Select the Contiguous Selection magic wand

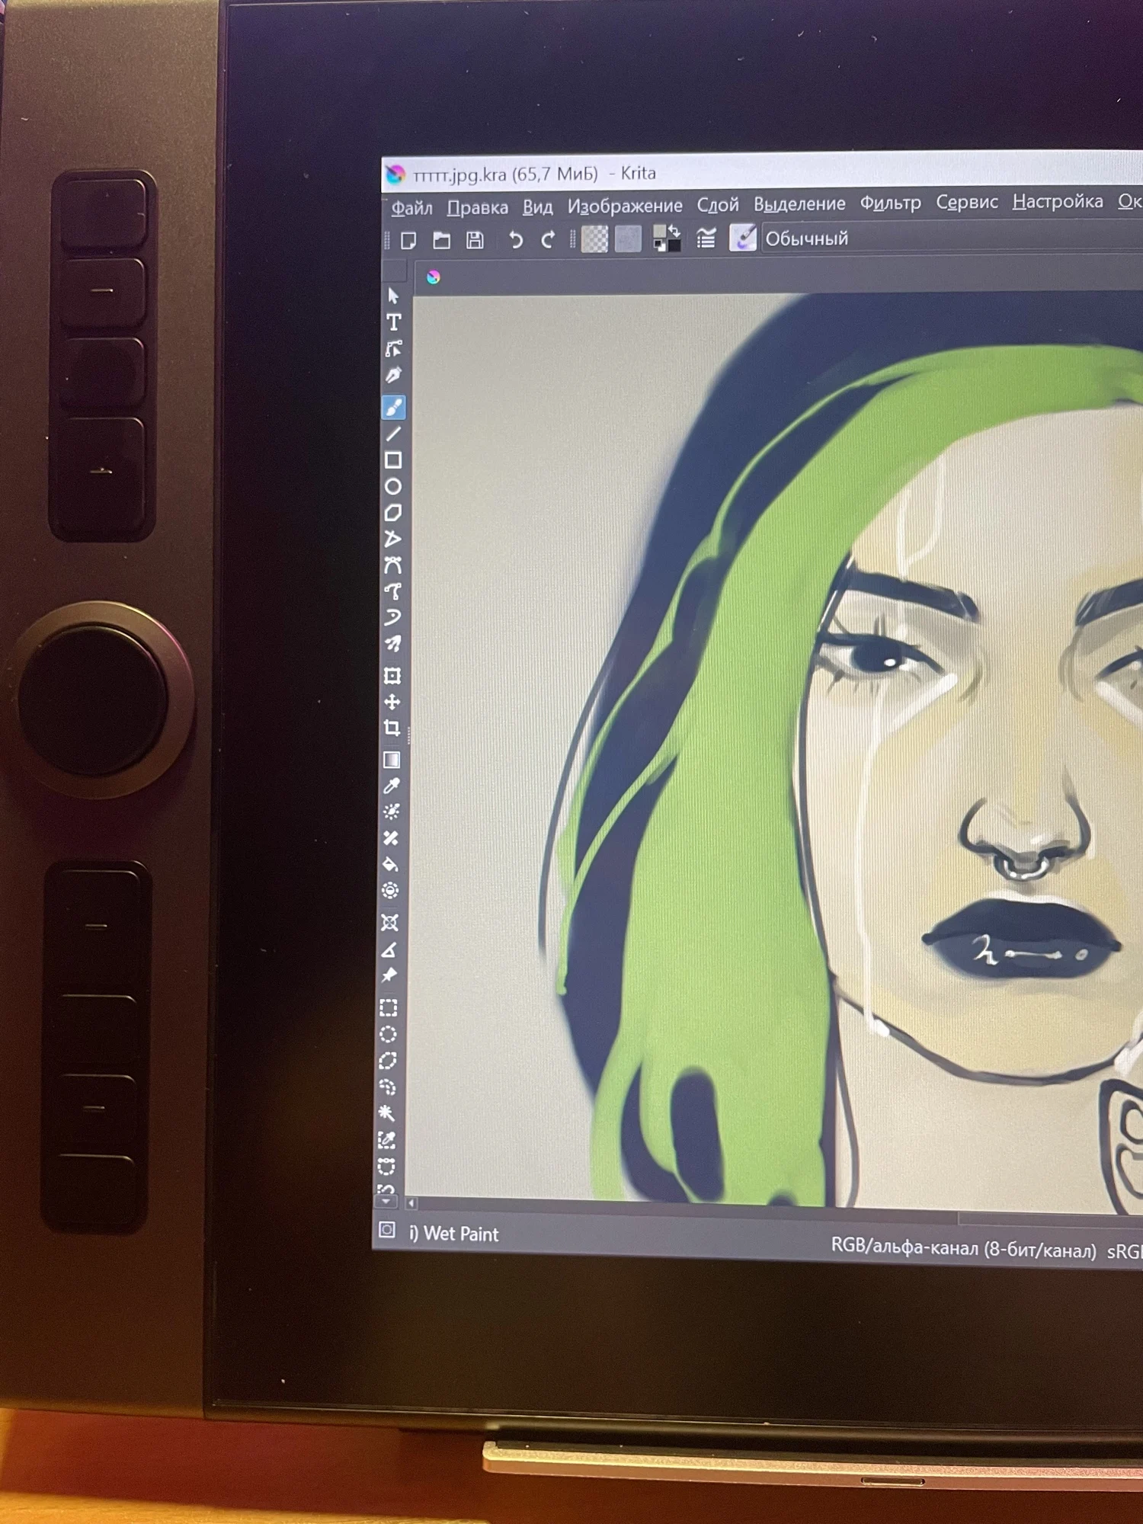pos(387,1113)
